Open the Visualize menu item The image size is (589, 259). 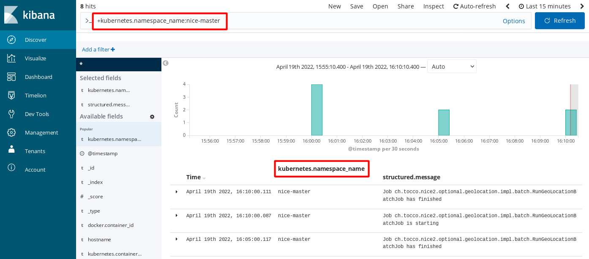38,58
